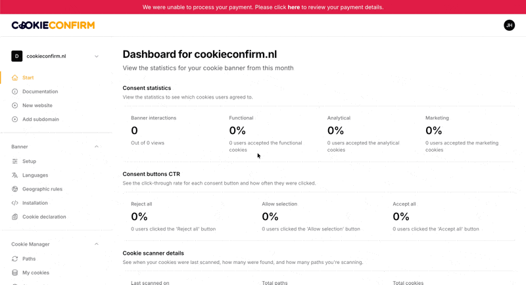526x285 pixels.
Task: Click the Add subdomain plus icon
Action: point(15,120)
